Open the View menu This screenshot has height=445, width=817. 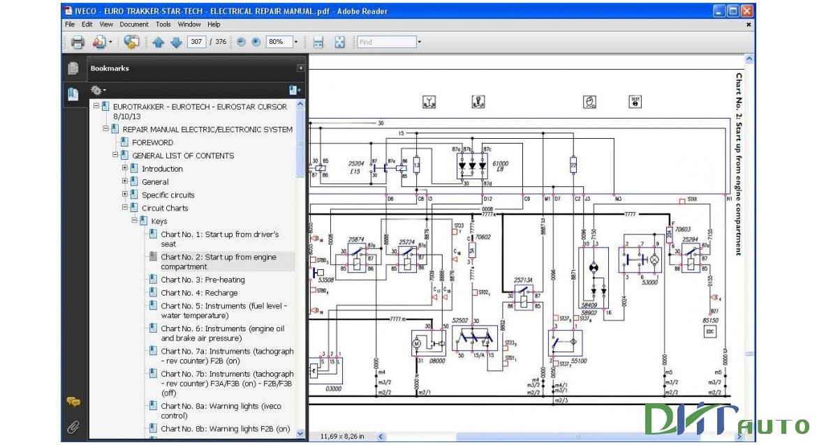tap(106, 24)
